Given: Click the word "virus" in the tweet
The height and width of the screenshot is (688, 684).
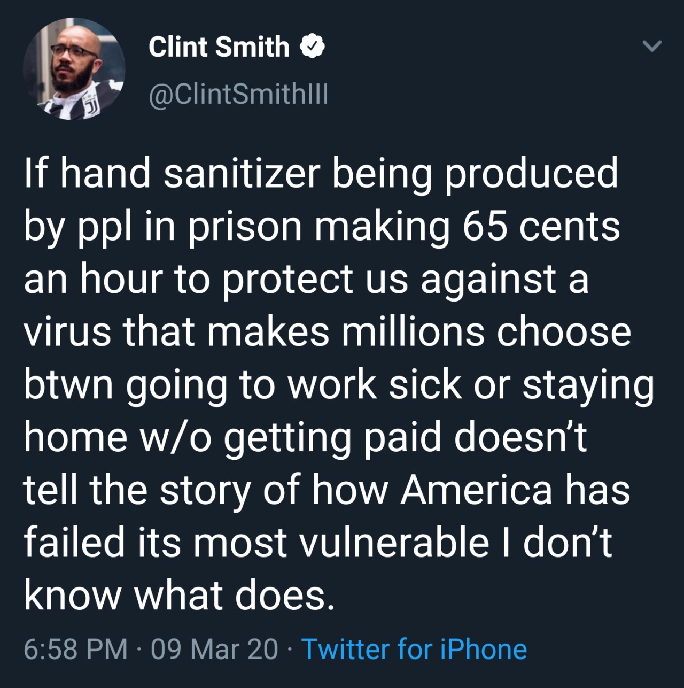Looking at the screenshot, I should pyautogui.click(x=67, y=332).
